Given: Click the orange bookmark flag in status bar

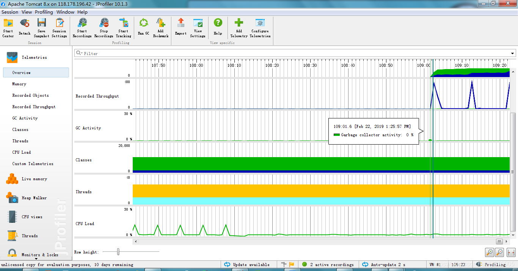Looking at the screenshot, I should click(x=292, y=265).
